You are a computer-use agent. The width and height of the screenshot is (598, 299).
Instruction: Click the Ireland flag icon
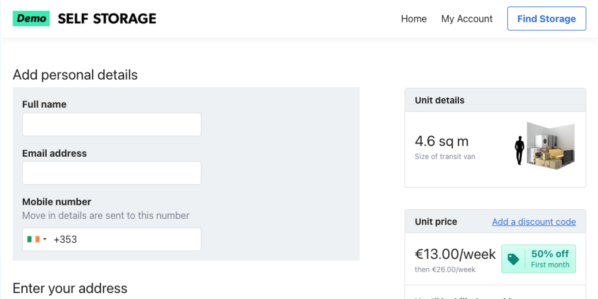click(x=33, y=239)
